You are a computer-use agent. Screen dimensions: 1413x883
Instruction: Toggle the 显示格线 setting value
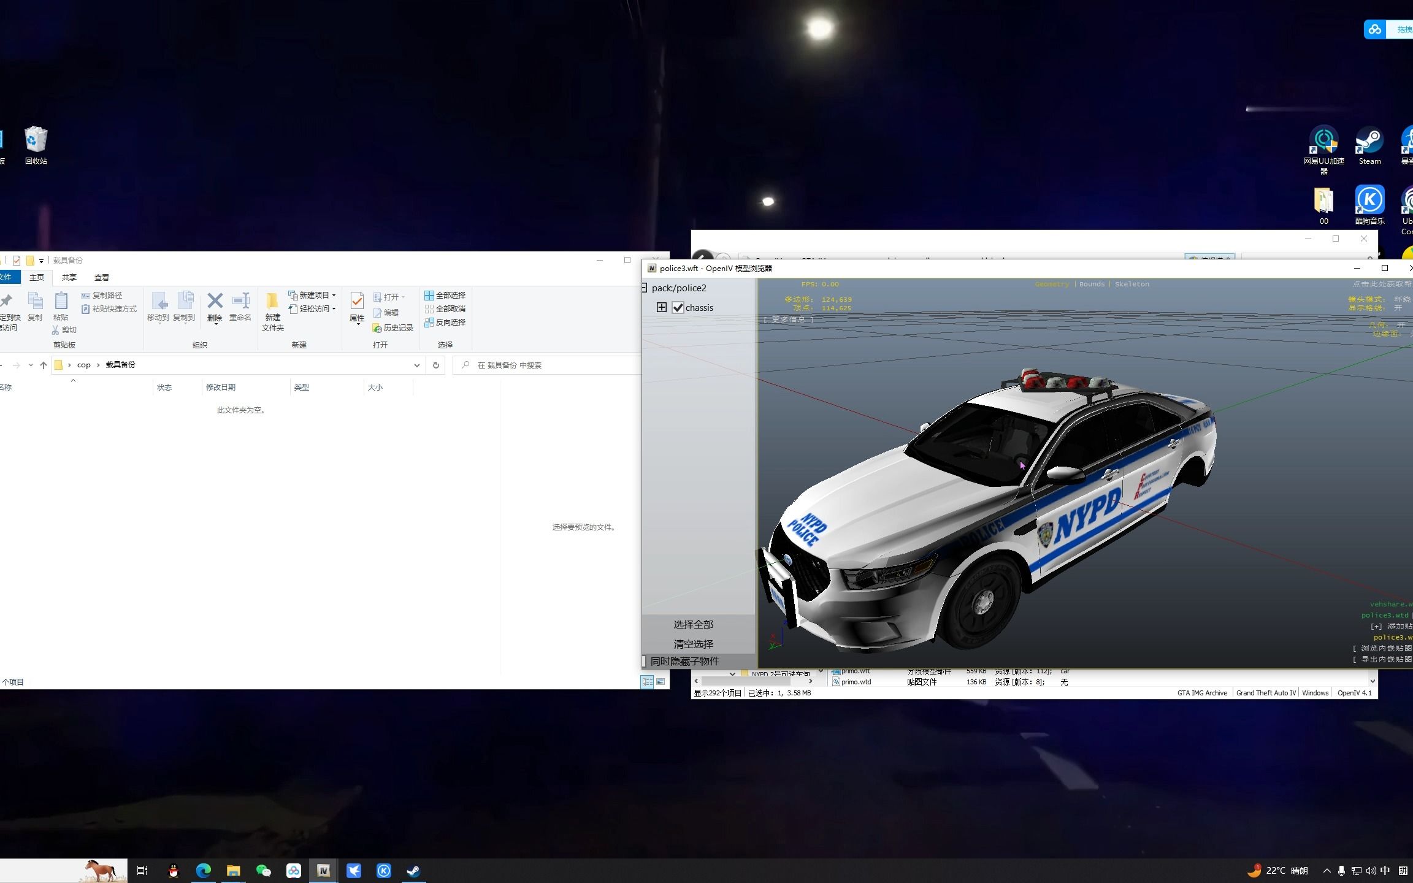(1398, 308)
